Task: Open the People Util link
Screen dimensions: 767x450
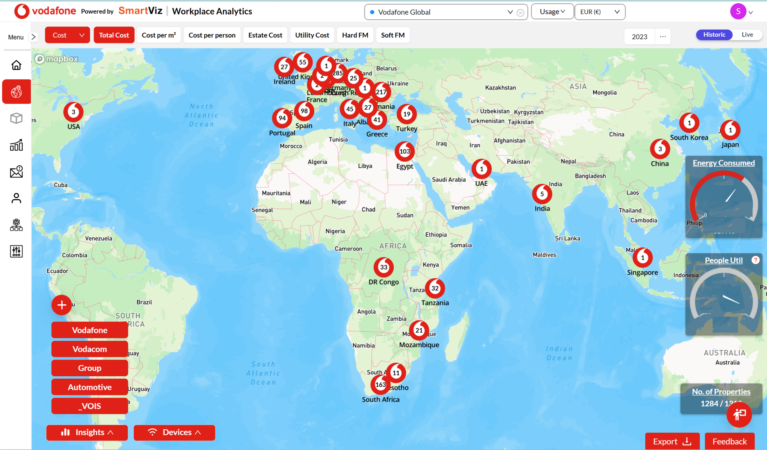Action: pos(724,260)
